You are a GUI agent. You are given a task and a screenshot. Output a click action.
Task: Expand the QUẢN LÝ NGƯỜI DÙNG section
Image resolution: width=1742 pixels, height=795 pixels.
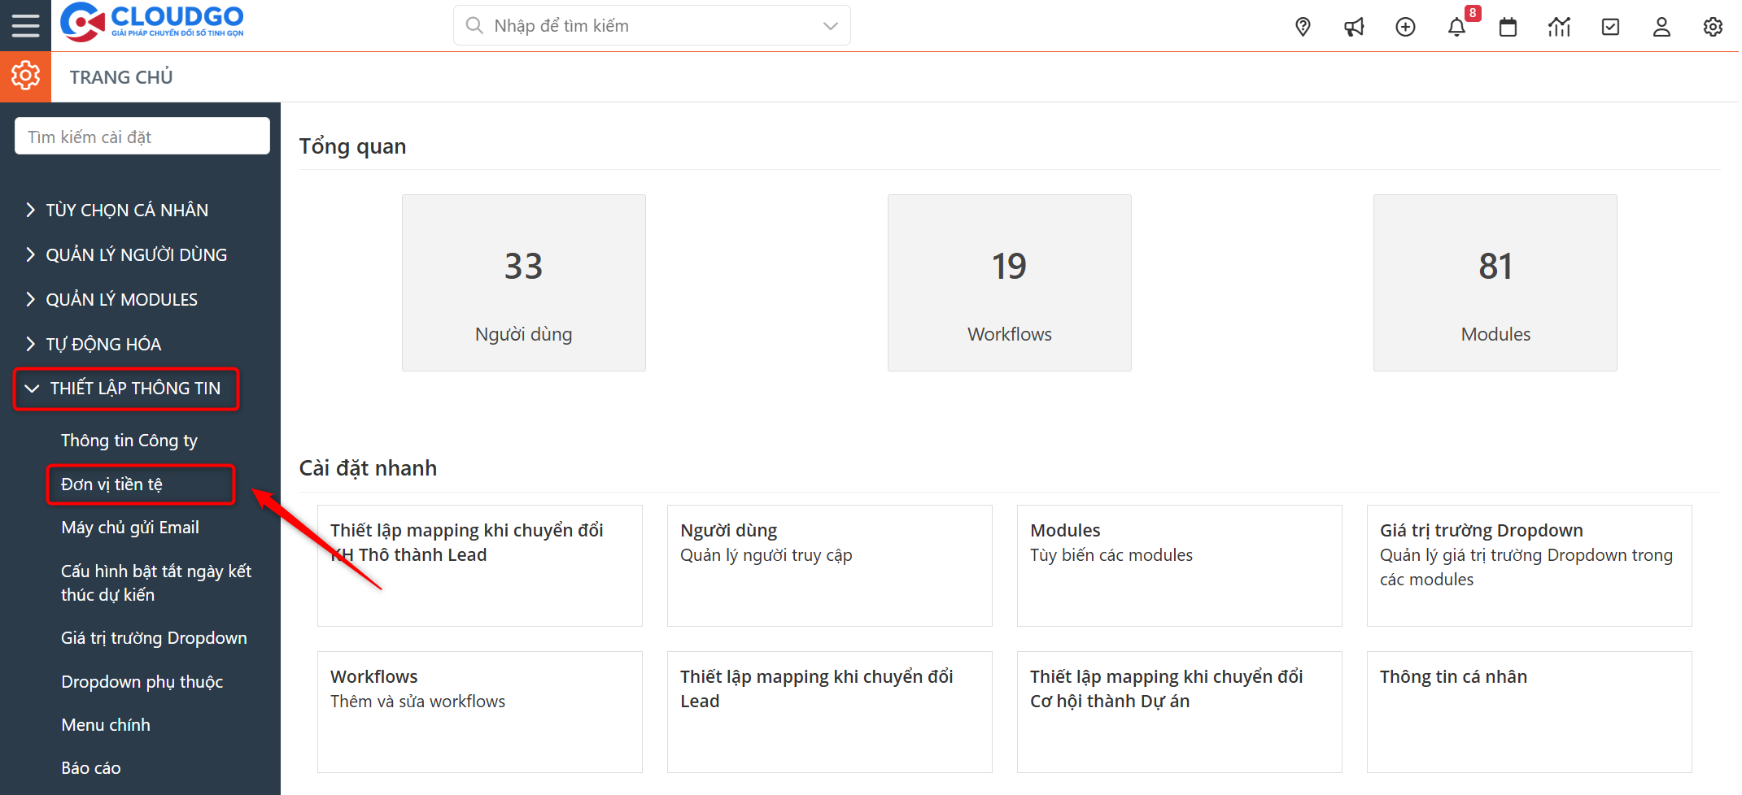coord(135,254)
